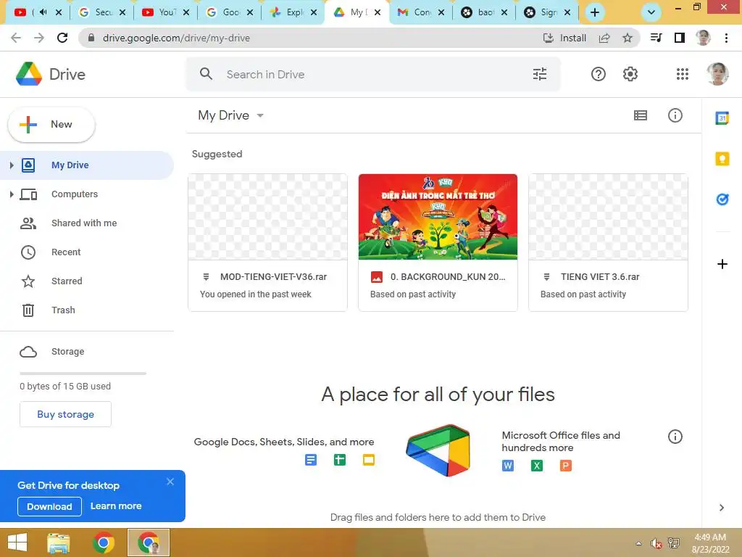The height and width of the screenshot is (557, 742).
Task: Open the media controls icon in Chrome toolbar
Action: point(656,38)
